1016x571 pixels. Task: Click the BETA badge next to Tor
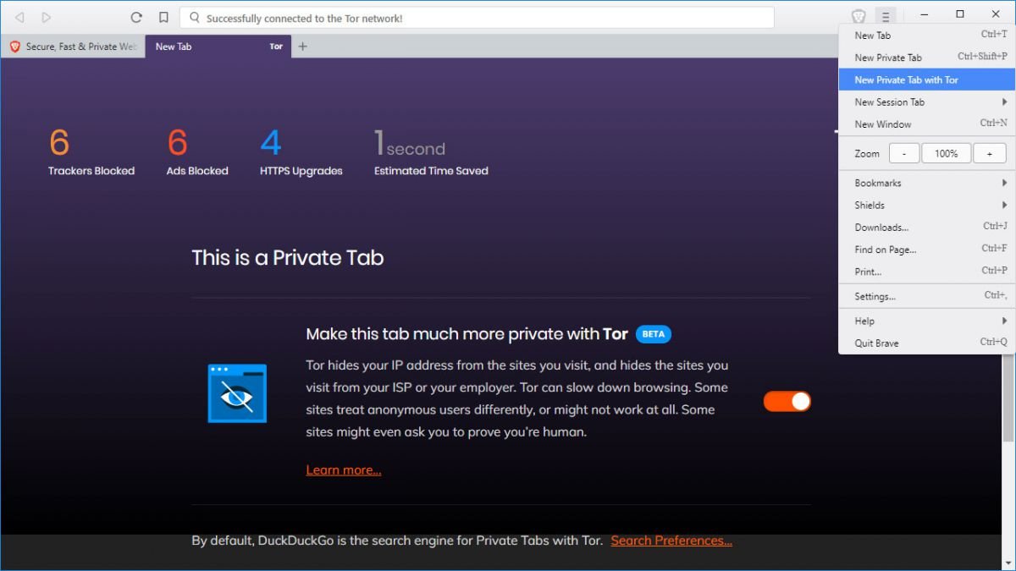point(654,334)
